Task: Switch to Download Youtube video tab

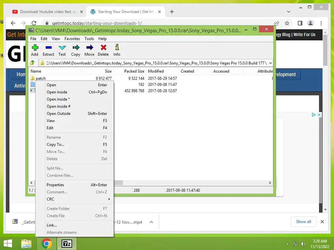Action: point(47,12)
